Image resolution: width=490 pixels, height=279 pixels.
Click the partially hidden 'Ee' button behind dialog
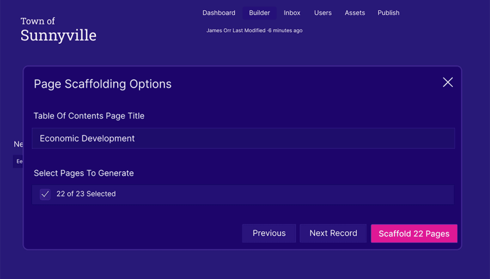[x=19, y=162]
